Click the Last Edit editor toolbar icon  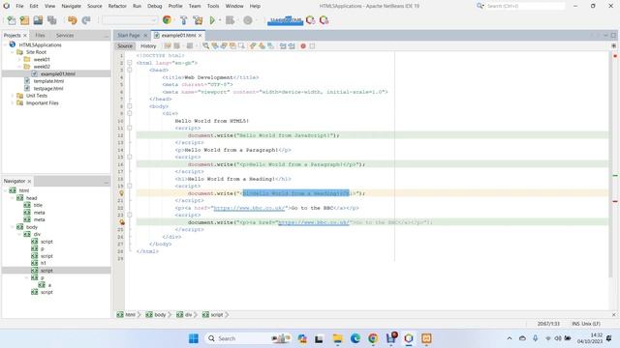(168, 46)
